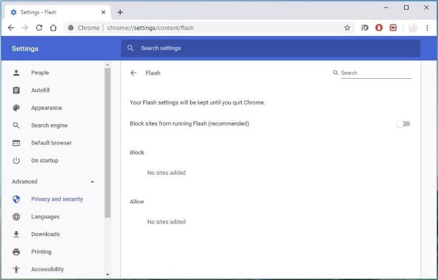Click the search icon beside Flash site search
Viewport: 438px width, 280px height.
(336, 73)
